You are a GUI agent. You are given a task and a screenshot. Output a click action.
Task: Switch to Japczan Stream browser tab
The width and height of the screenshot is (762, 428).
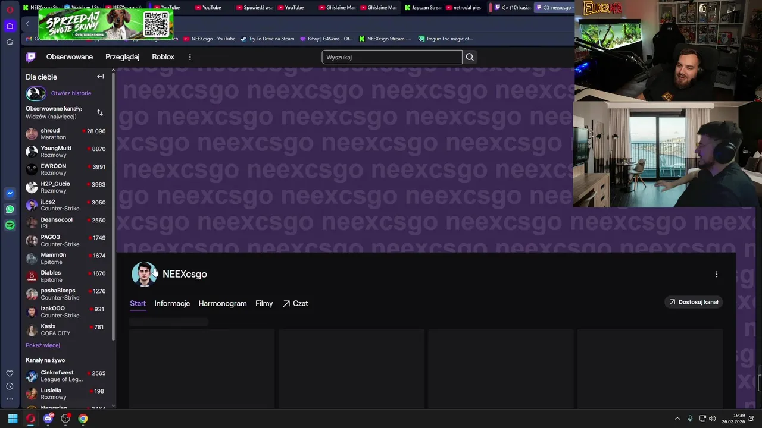422,8
